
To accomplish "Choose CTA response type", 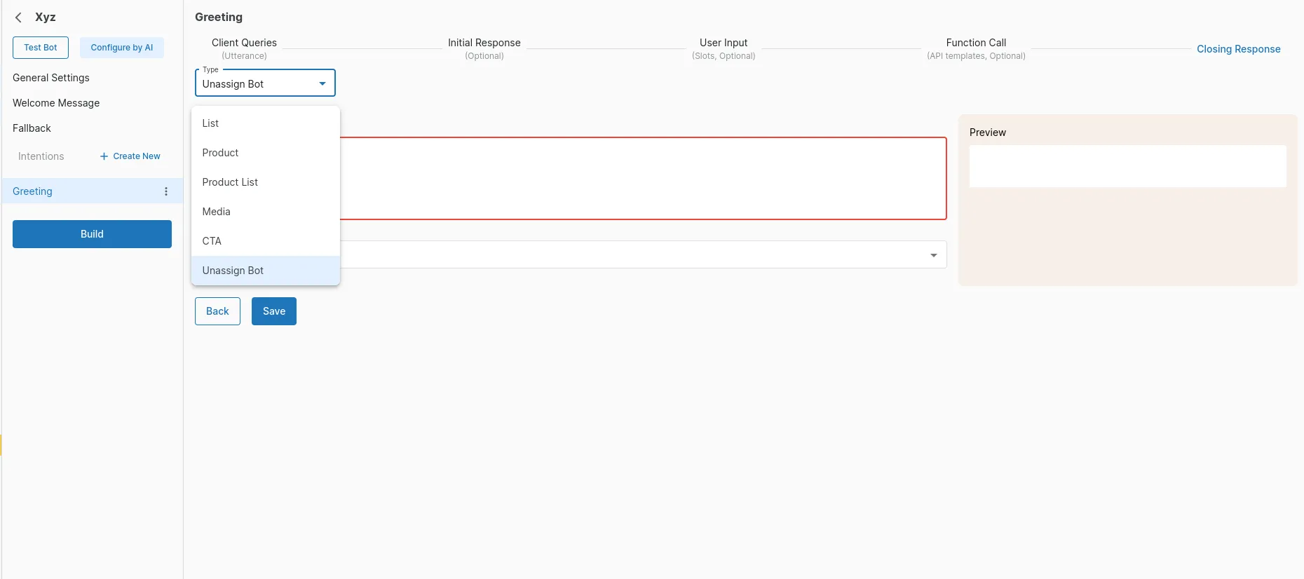I will [x=266, y=241].
